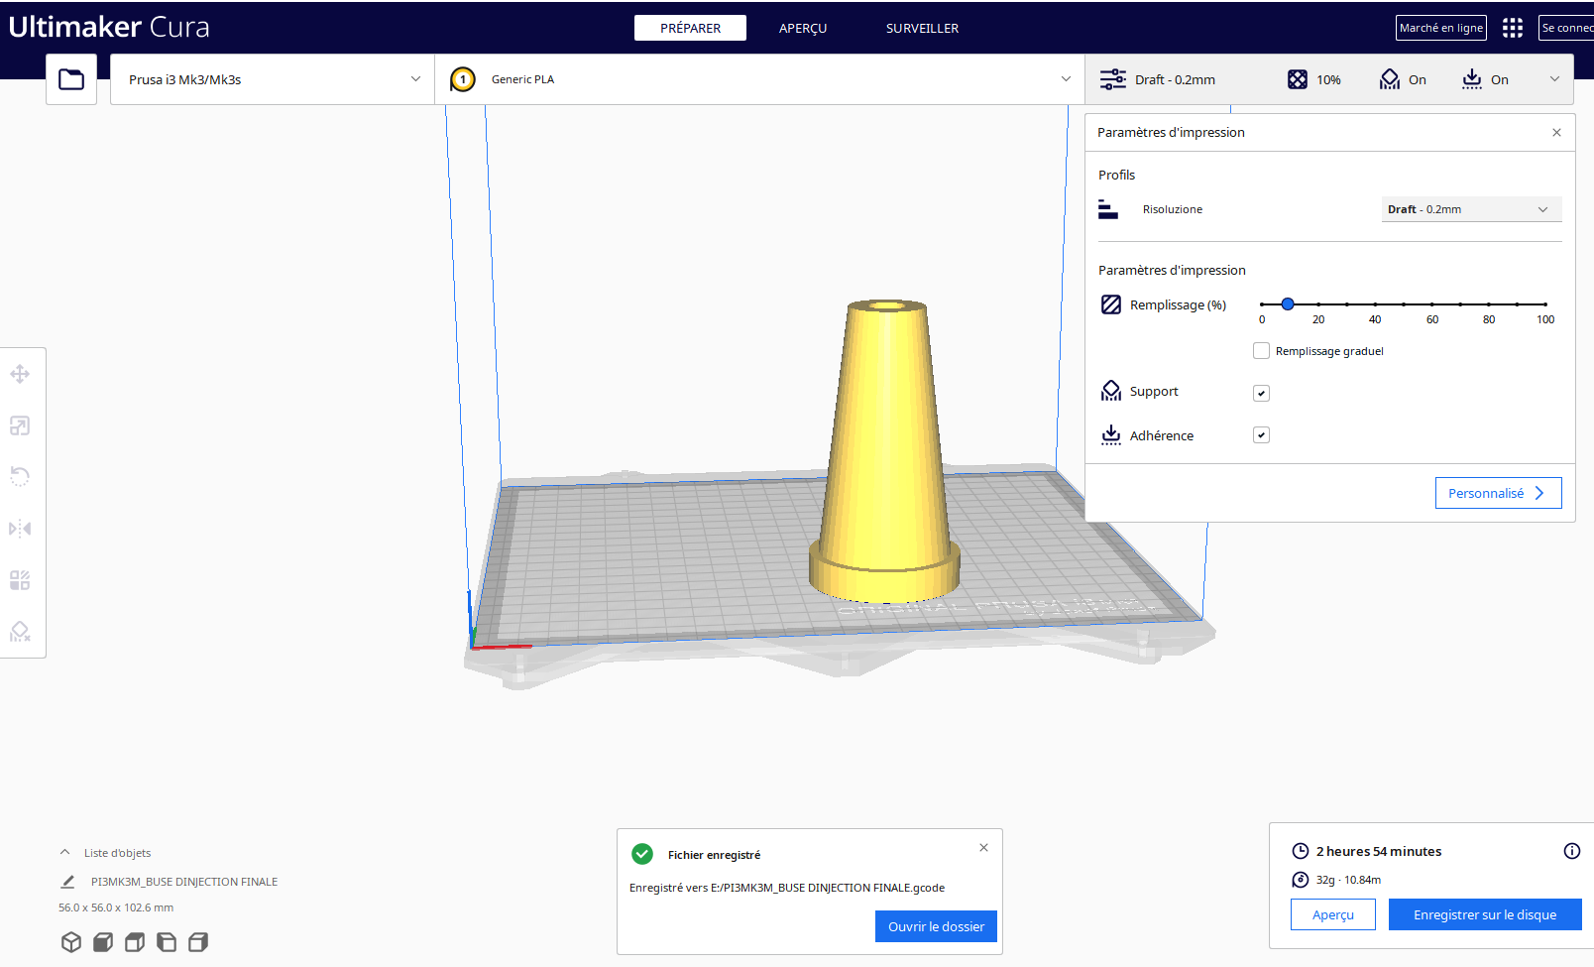This screenshot has height=967, width=1594.
Task: Click the open file folder icon
Action: point(71,79)
